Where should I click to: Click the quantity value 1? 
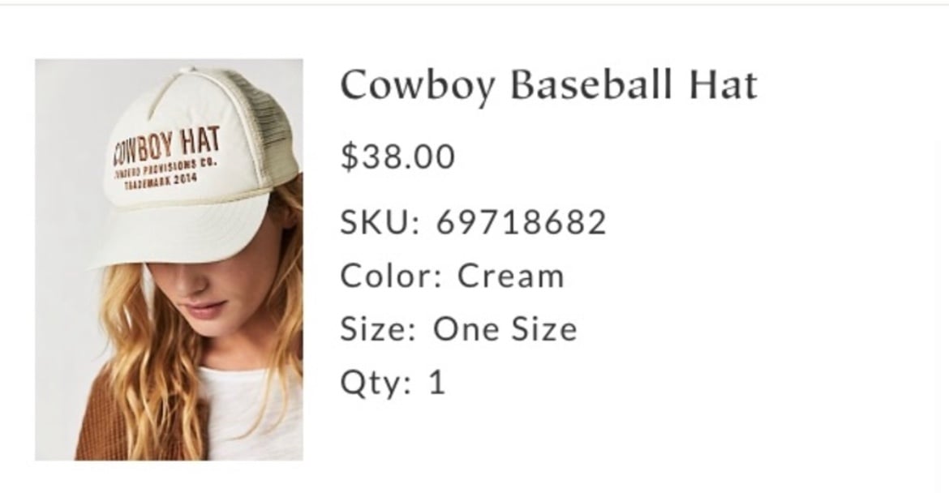[x=437, y=382]
